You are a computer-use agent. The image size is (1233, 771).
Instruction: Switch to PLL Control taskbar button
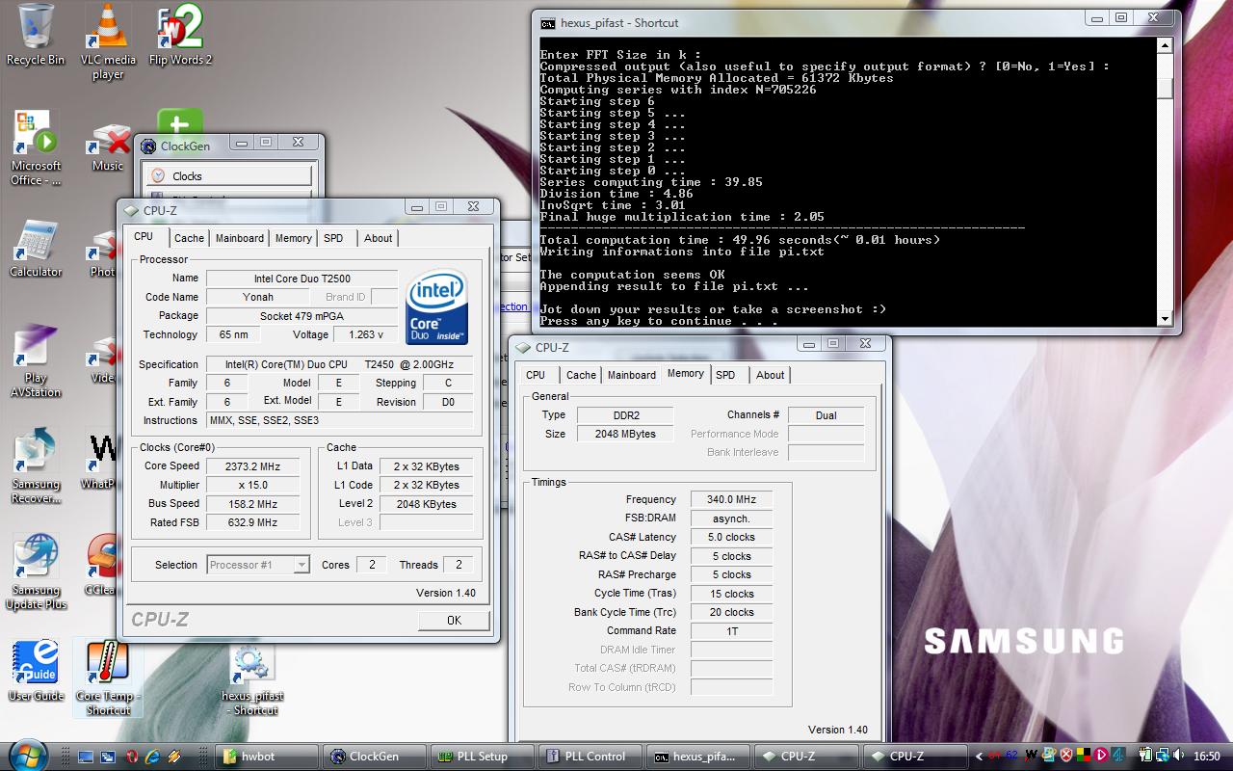tap(590, 757)
